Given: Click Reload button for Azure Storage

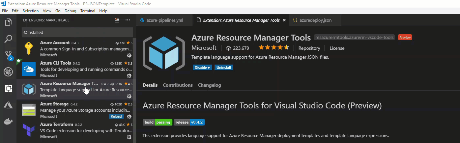Looking at the screenshot, I should (117, 116).
